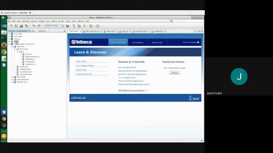Click the orange back arrow dock icon
Image resolution: width=273 pixels, height=153 pixels.
click(4, 136)
